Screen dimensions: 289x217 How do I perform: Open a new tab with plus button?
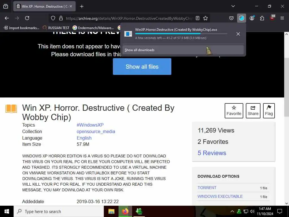coord(82,6)
